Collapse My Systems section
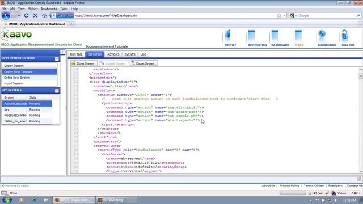This screenshot has width=363, height=204. point(57,91)
